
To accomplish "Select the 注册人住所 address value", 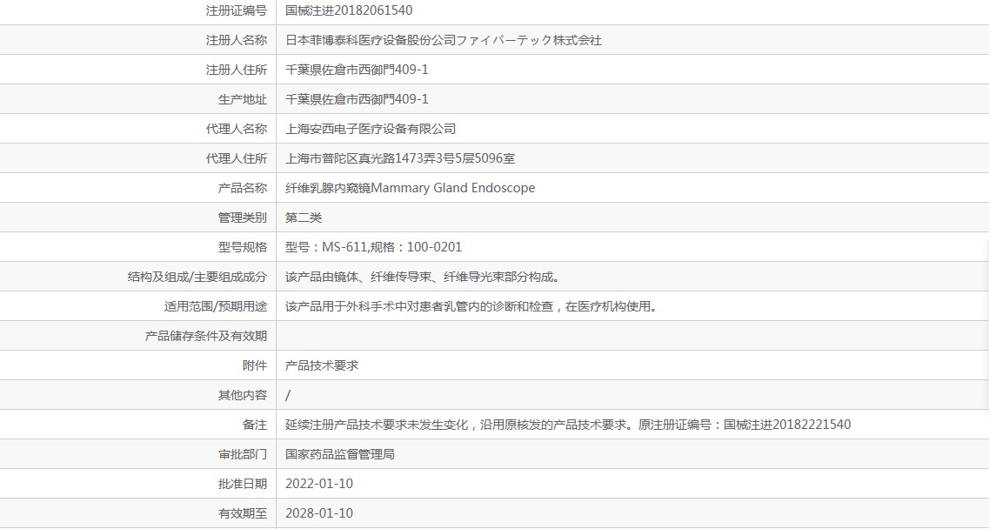I will click(357, 70).
